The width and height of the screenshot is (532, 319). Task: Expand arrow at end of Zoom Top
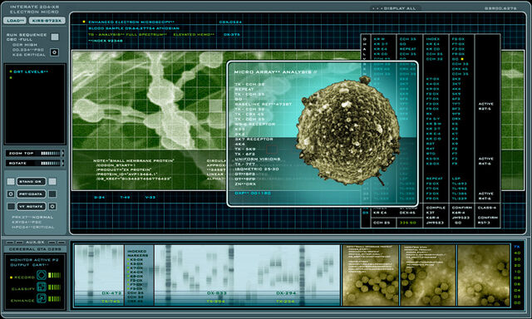point(63,153)
